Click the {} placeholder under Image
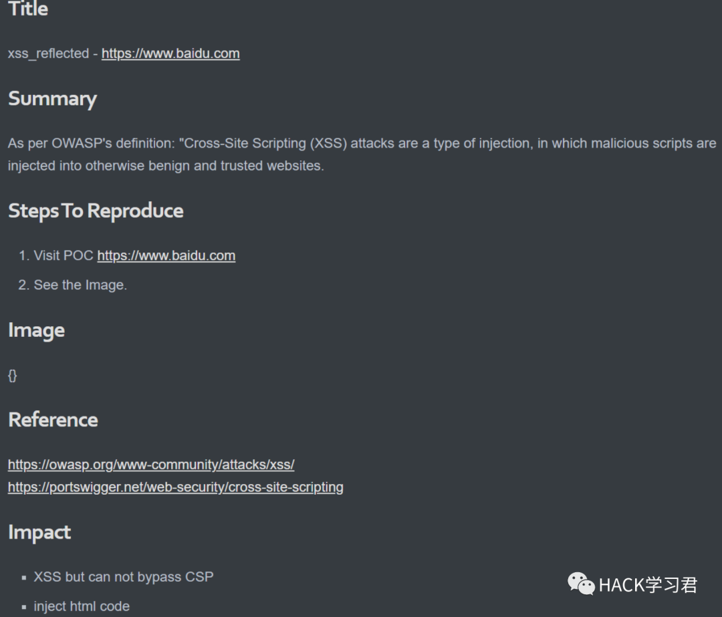The height and width of the screenshot is (617, 722). tap(13, 375)
